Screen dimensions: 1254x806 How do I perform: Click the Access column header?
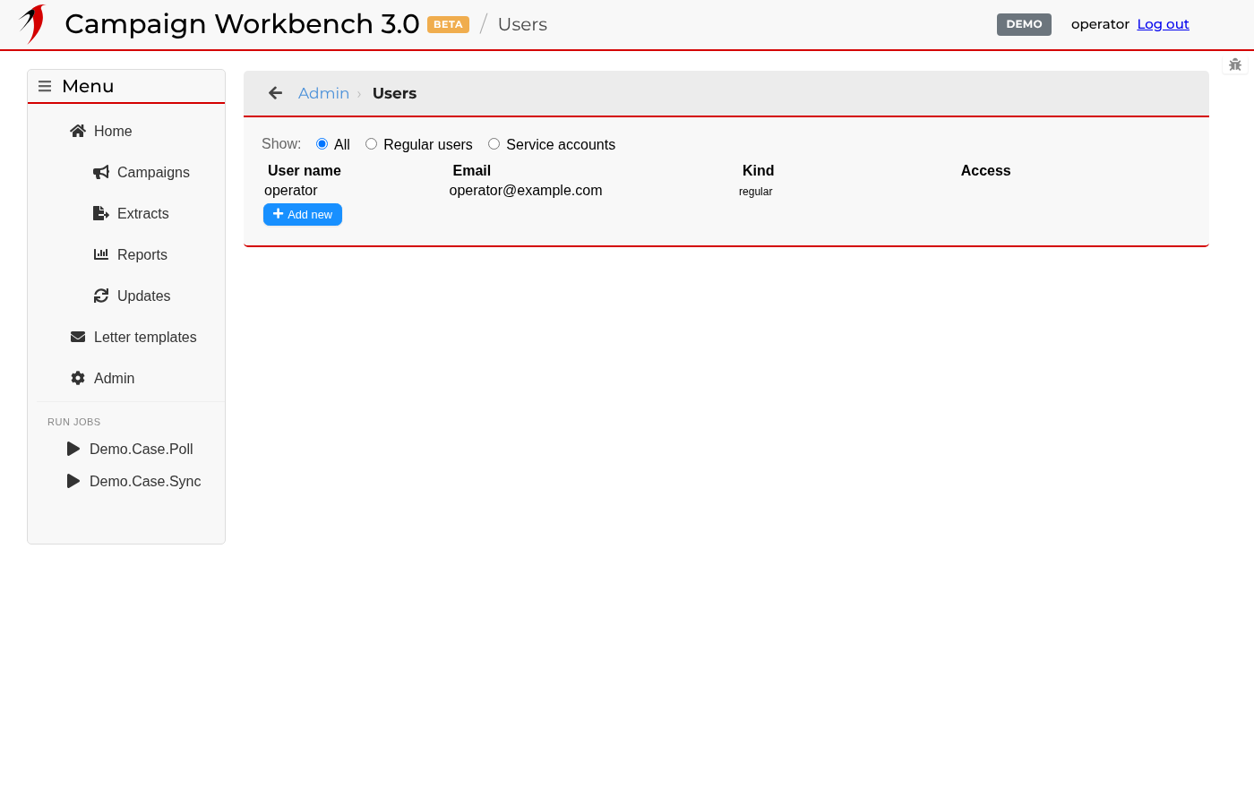985,170
